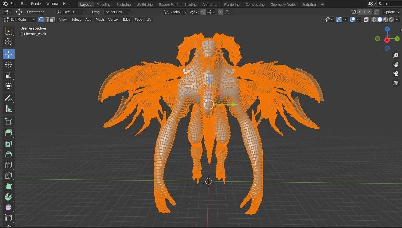Open the gizmo options dropdown arrow
Viewport: 402px width, 228px height.
pyautogui.click(x=345, y=19)
